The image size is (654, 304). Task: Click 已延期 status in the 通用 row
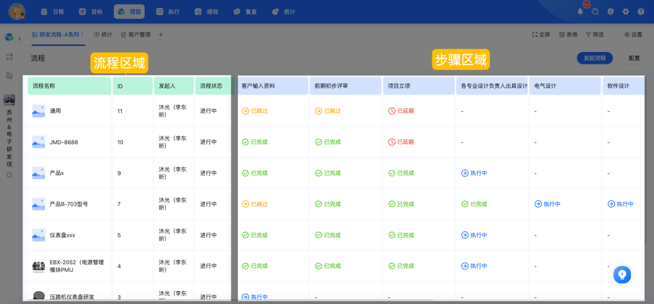[x=401, y=111]
